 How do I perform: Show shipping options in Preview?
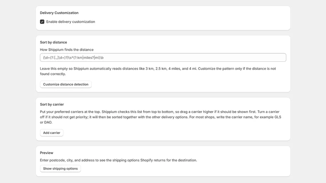click(60, 169)
